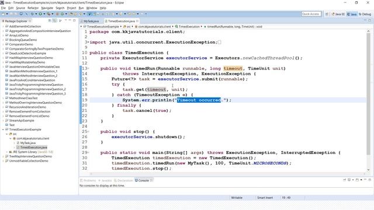Open the Open Console dropdown arrow
The height and width of the screenshot is (210, 374).
pyautogui.click(x=361, y=180)
